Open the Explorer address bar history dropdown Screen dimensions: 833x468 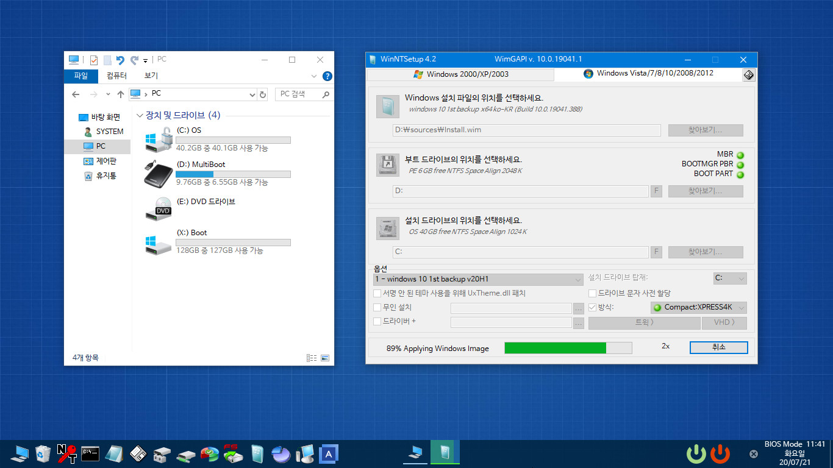pyautogui.click(x=253, y=94)
